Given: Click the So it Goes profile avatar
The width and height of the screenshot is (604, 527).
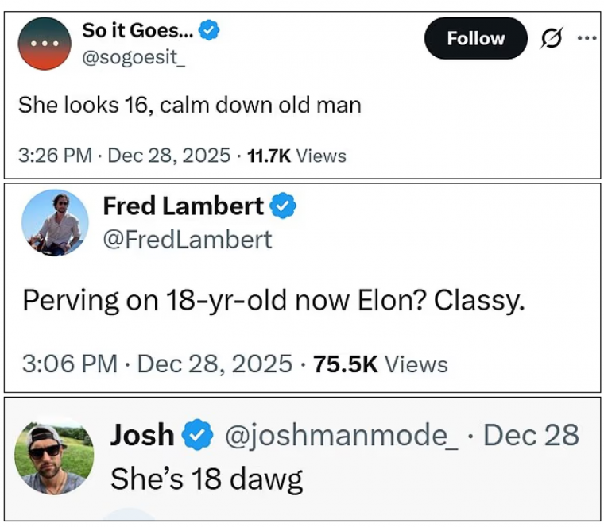Looking at the screenshot, I should click(x=45, y=44).
